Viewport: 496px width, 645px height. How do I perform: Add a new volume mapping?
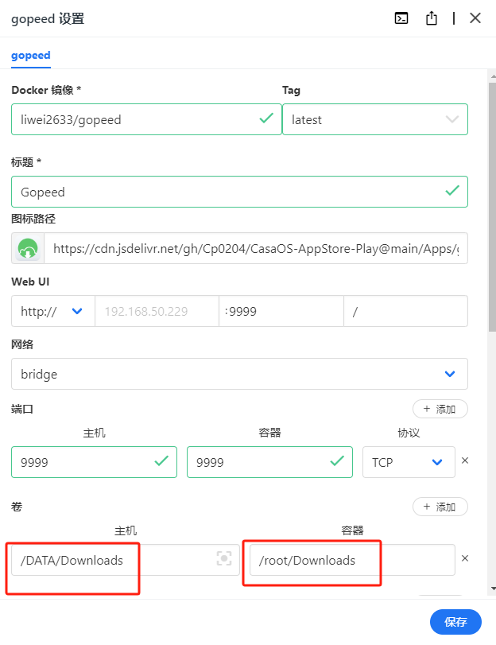(x=440, y=507)
